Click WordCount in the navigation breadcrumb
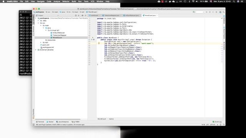Viewport: 246px width, 138px height. coord(91,12)
